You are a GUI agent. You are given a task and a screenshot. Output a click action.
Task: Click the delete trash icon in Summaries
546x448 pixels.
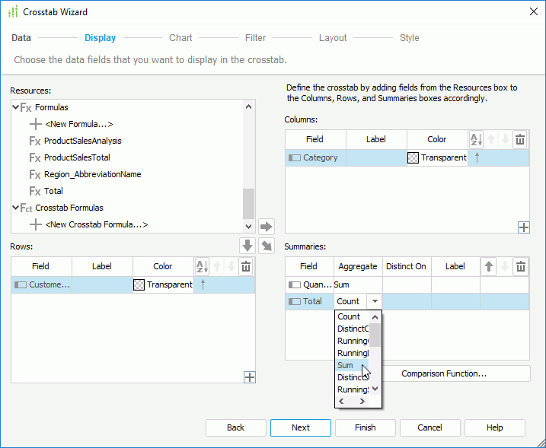coord(521,266)
